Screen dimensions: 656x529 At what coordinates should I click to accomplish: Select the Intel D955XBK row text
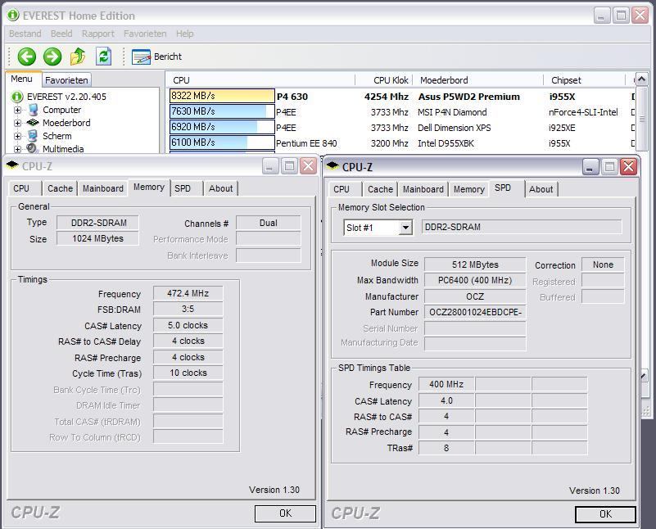[x=446, y=143]
